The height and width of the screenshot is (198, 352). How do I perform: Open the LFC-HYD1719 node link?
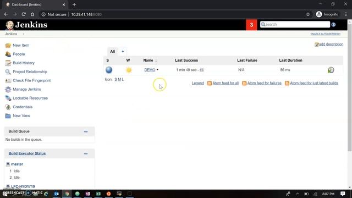tap(23, 186)
